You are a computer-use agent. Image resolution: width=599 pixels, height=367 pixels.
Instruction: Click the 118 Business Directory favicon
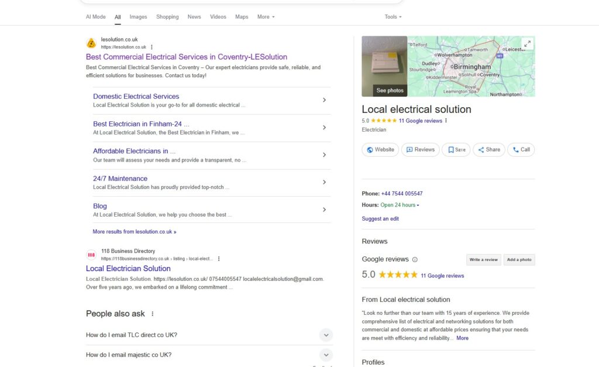coord(91,255)
